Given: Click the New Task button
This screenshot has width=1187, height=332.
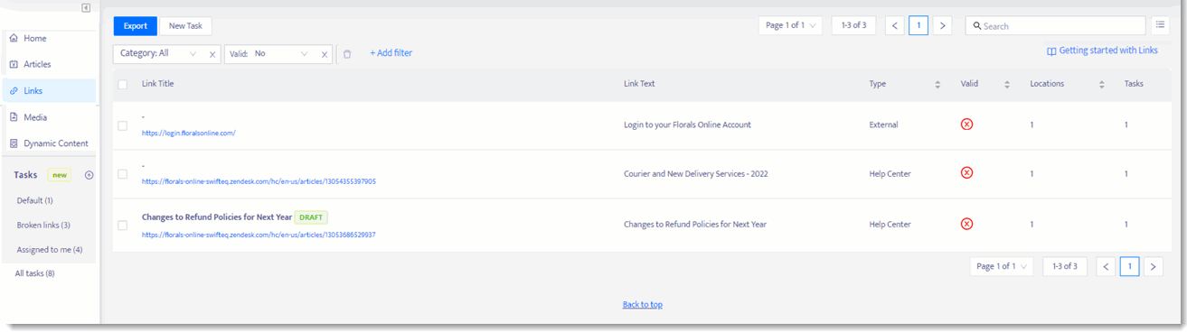Looking at the screenshot, I should (185, 26).
